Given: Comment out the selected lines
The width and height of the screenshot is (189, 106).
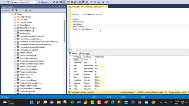Looking at the screenshot, I should pyautogui.click(x=91, y=2).
